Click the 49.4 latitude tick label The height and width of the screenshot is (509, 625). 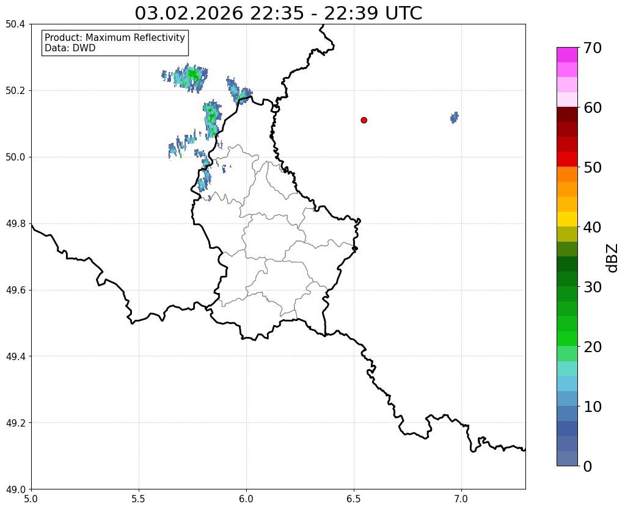coord(15,356)
